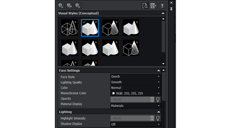Image resolution: width=228 pixels, height=128 pixels.
Task: Open the Face Style dropdown showing Gooch
Action: pos(135,76)
